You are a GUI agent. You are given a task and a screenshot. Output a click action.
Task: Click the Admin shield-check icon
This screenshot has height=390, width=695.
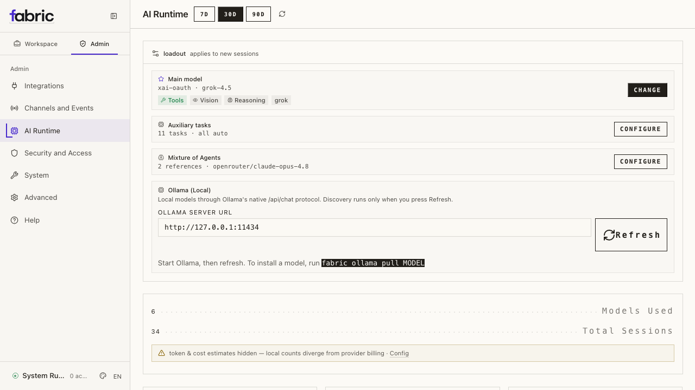pos(83,44)
